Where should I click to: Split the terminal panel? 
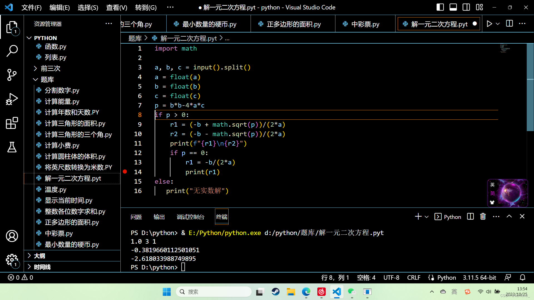click(470, 217)
